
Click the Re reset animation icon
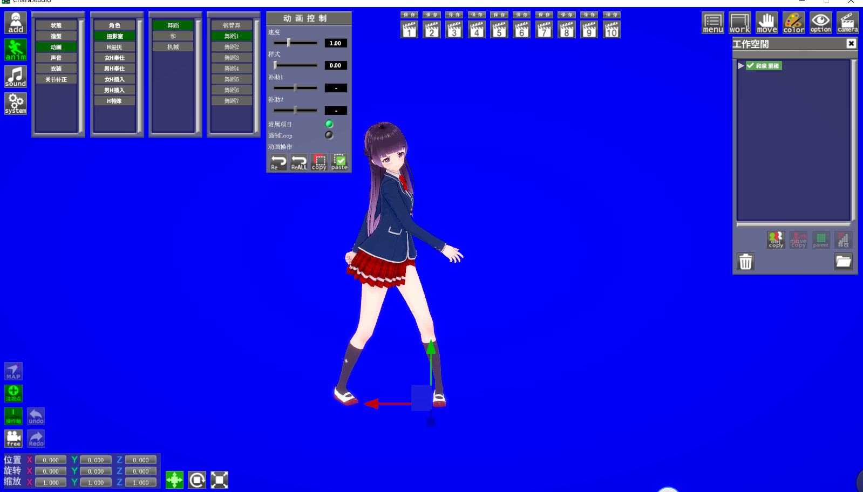(278, 162)
